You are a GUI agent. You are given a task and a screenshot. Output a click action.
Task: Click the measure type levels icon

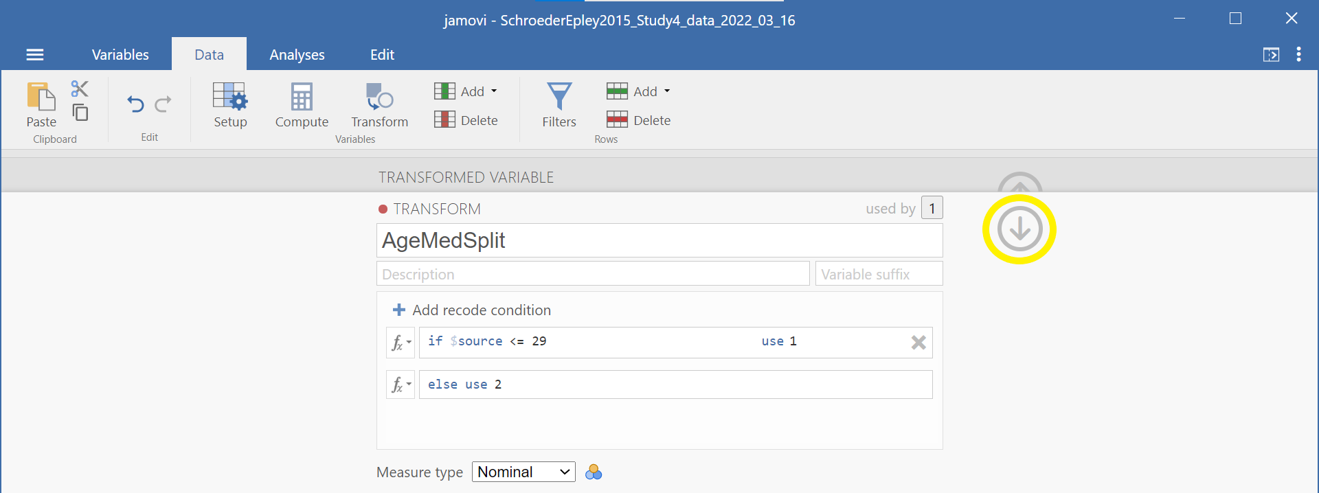(594, 472)
